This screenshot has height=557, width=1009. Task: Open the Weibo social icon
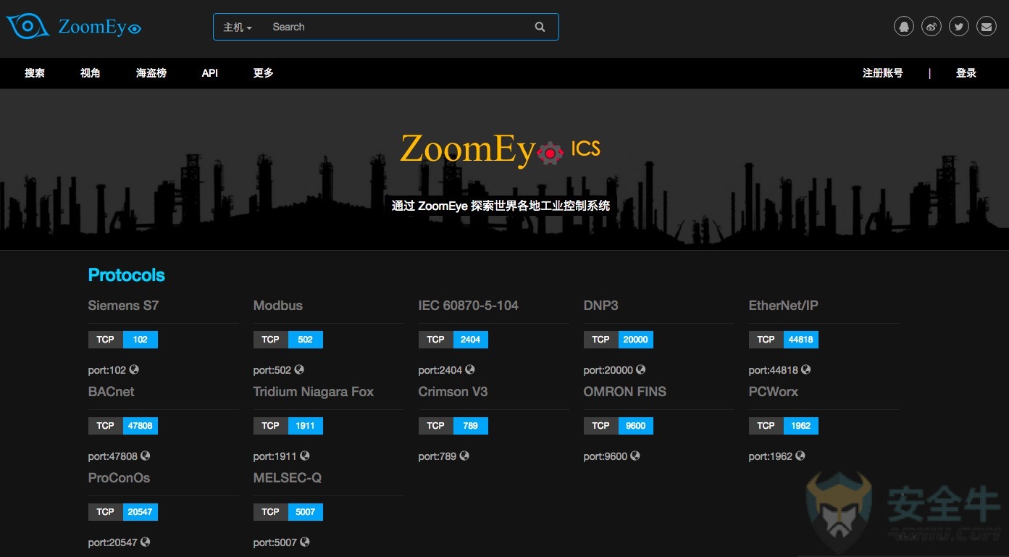[931, 27]
